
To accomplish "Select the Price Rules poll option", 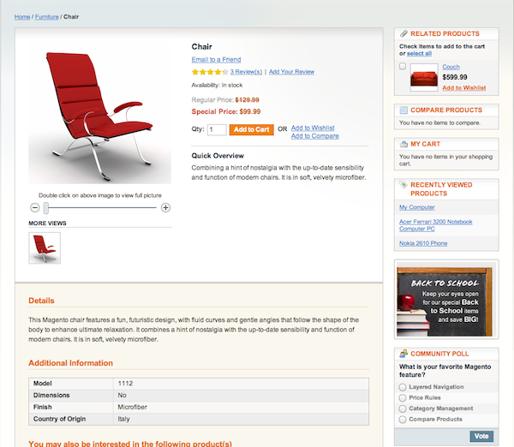I will pyautogui.click(x=403, y=398).
